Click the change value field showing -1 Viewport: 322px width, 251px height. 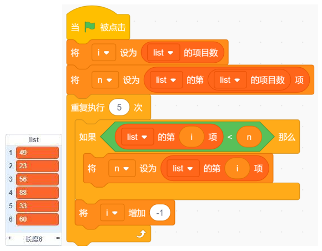coord(160,213)
